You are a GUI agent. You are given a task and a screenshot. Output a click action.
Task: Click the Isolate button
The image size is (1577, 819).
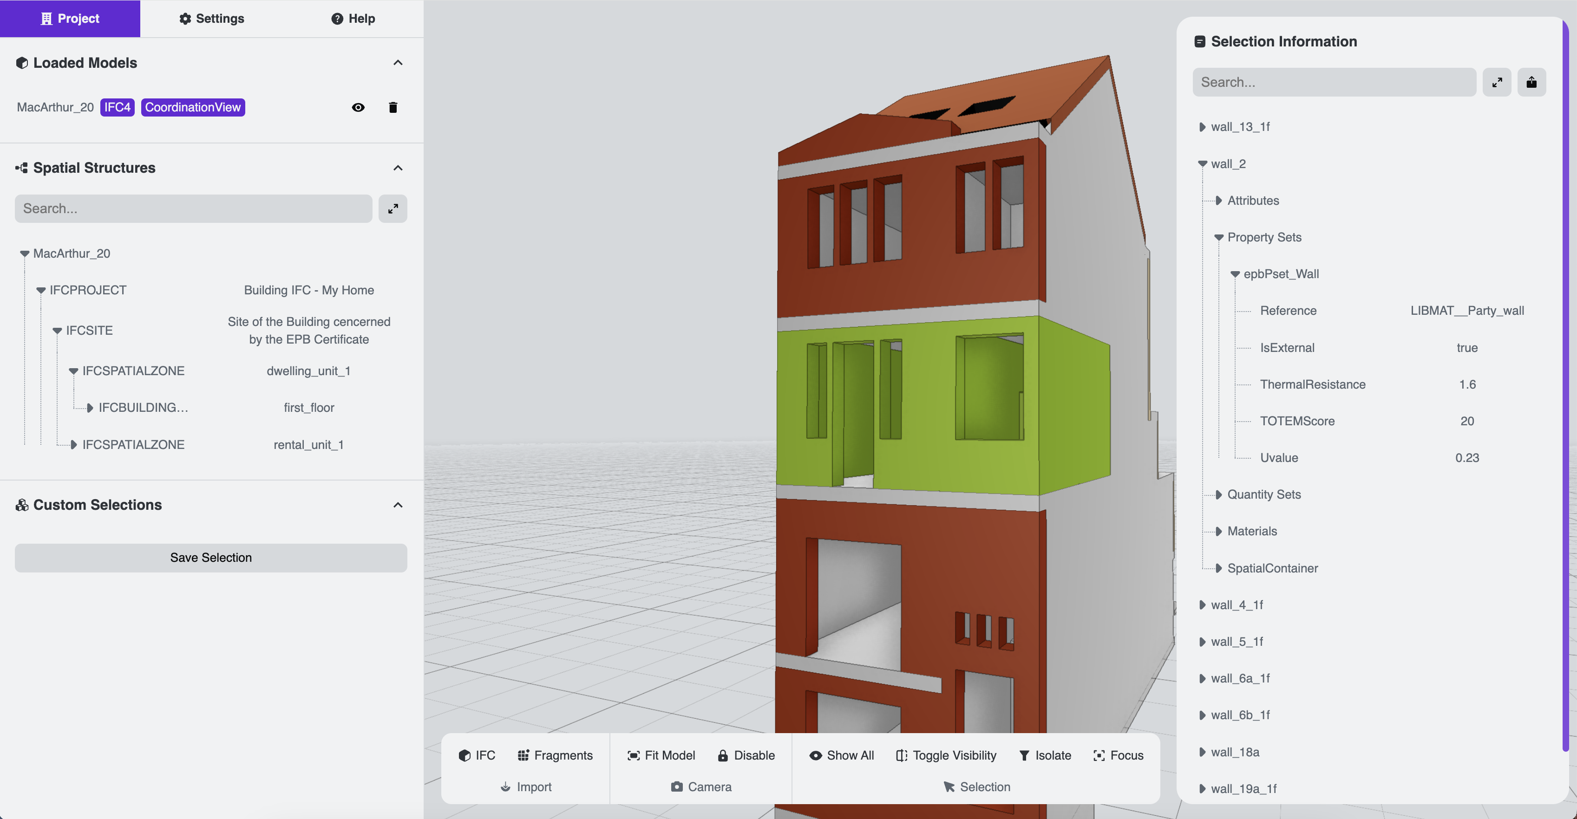1045,755
